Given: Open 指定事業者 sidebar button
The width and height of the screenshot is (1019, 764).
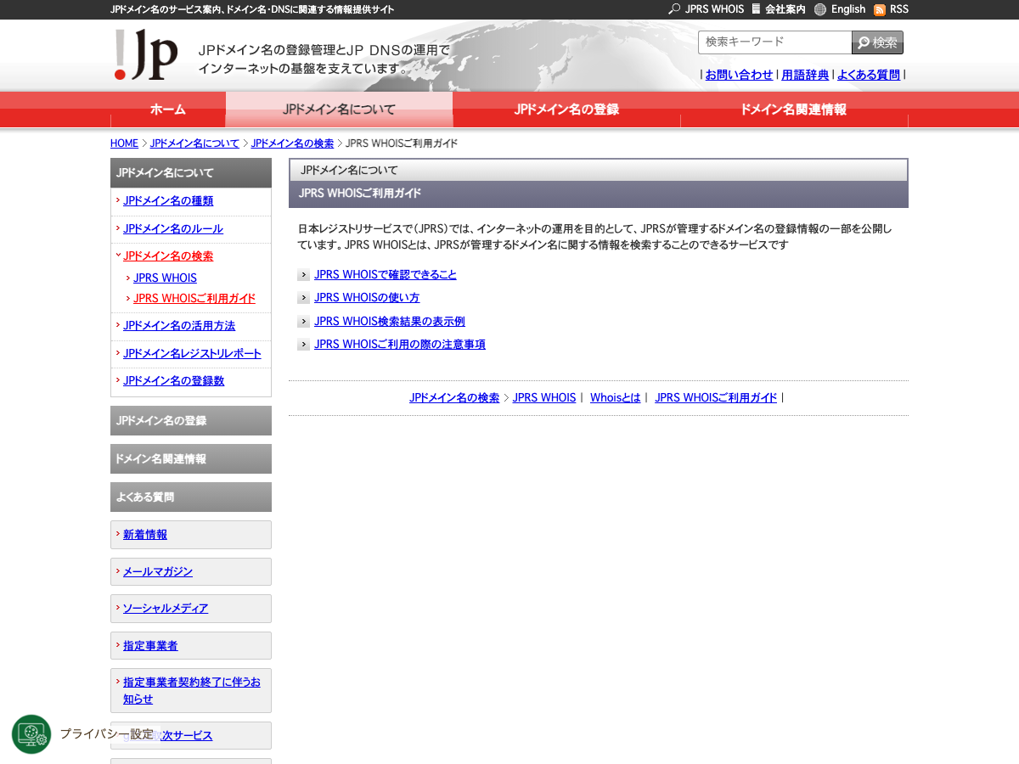Looking at the screenshot, I should [191, 646].
